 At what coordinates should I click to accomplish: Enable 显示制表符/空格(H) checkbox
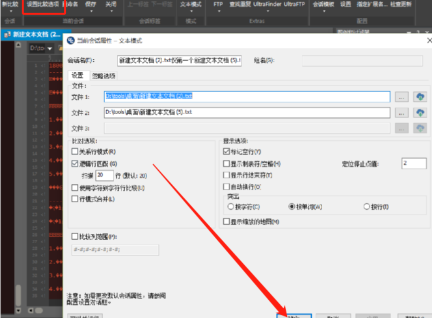pyautogui.click(x=226, y=164)
